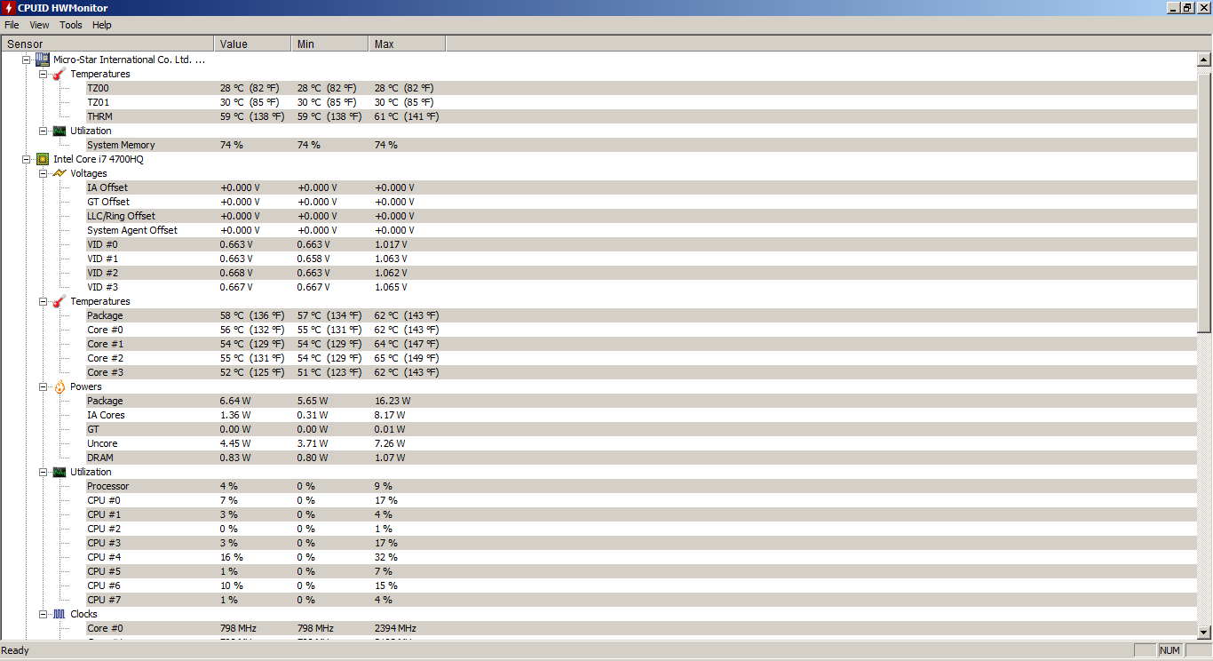Collapse the Powers node
Image resolution: width=1213 pixels, height=661 pixels.
44,386
